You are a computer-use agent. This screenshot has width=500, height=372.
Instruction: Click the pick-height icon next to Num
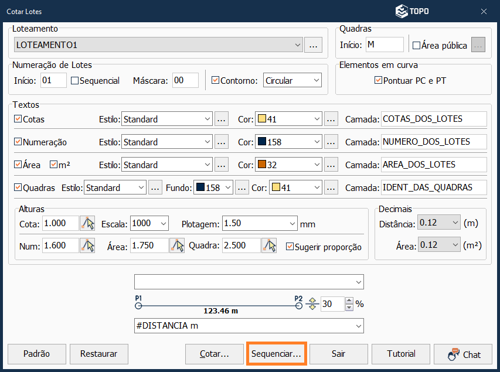[87, 245]
